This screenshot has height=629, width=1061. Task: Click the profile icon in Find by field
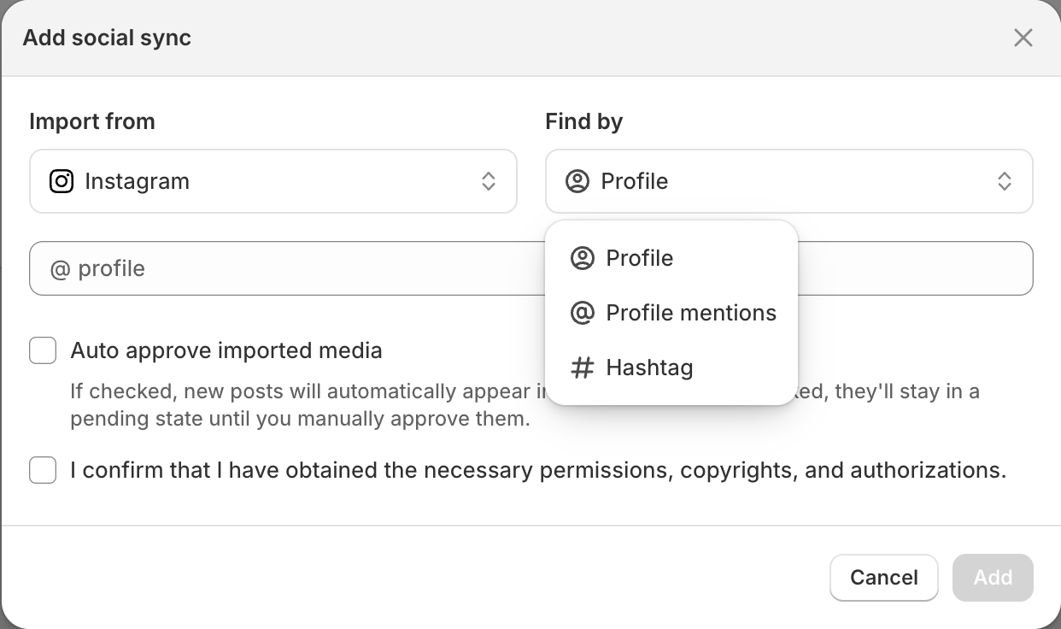click(577, 181)
